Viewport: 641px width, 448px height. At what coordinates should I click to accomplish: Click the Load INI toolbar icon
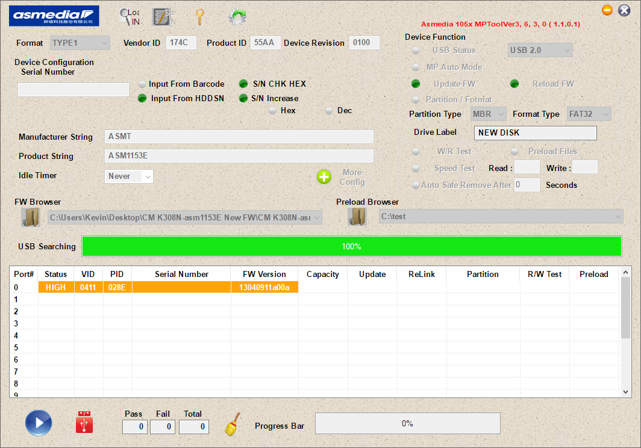pyautogui.click(x=130, y=17)
